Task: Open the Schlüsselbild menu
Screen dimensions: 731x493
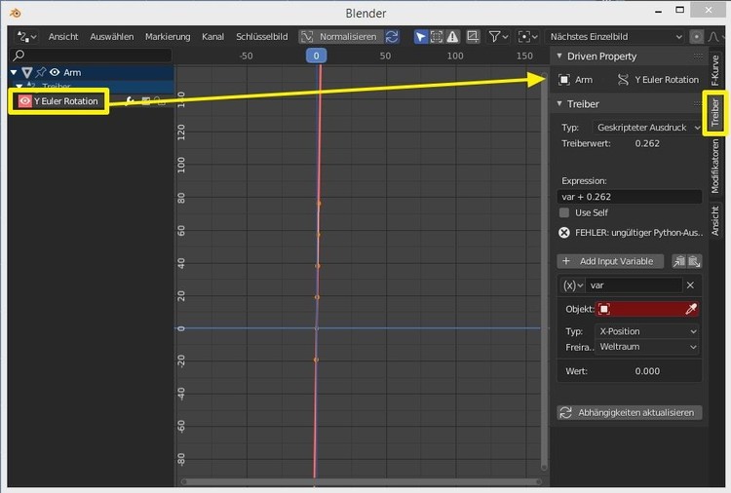Action: [261, 36]
